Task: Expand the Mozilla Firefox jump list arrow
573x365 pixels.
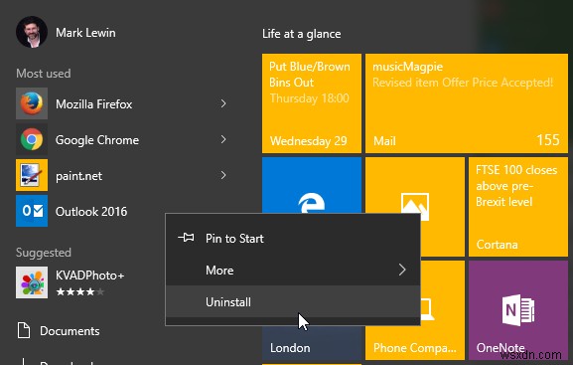Action: [223, 103]
